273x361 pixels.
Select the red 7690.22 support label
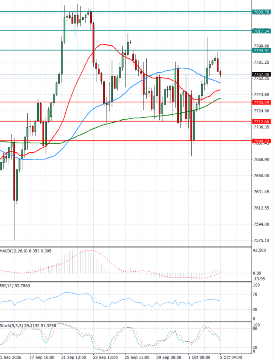[262, 141]
